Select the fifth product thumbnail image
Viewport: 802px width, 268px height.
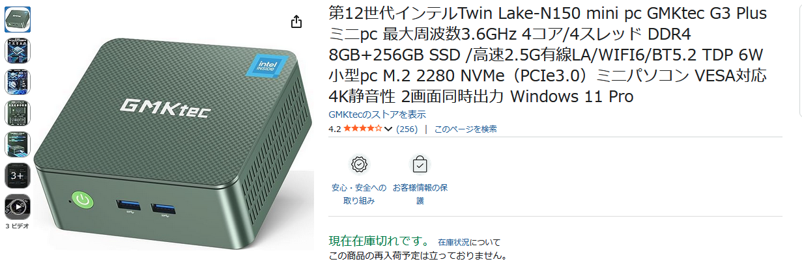click(18, 144)
